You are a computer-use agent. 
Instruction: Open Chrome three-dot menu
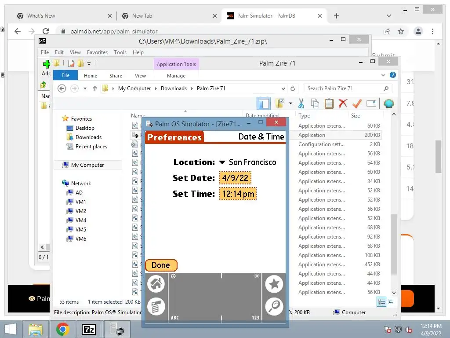point(432,31)
